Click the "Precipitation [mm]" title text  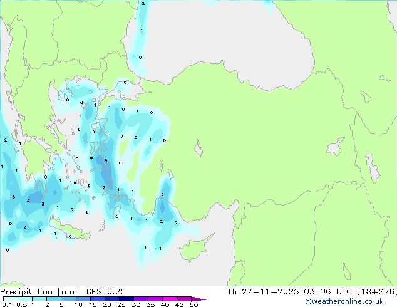point(40,292)
